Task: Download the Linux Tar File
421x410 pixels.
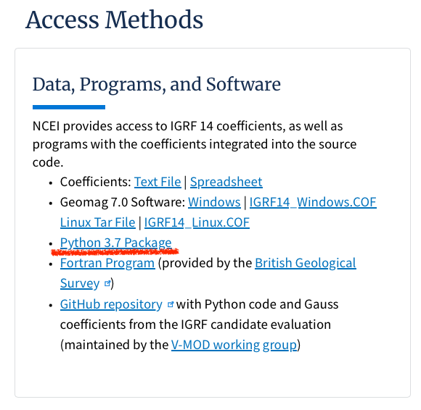Action: point(98,222)
